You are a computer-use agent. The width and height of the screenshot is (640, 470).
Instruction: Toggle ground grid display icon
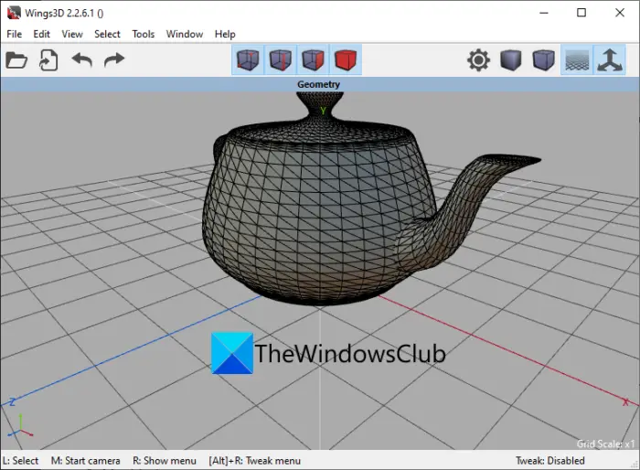click(x=577, y=60)
